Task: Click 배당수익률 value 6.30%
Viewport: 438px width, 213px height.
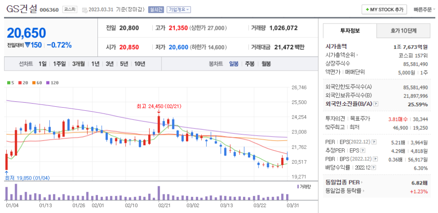Action: point(421,168)
